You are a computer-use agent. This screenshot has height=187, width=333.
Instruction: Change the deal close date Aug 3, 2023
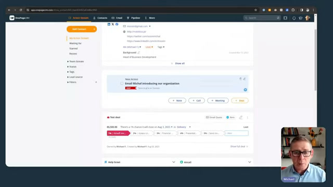165,127
